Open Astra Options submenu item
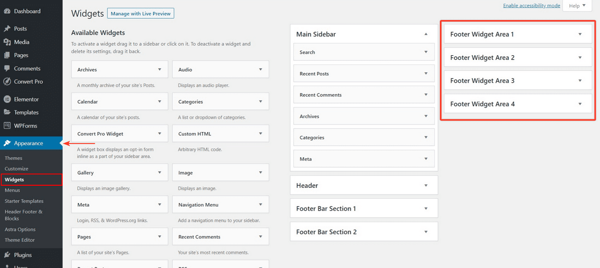Screen dimensions: 600x268 pyautogui.click(x=20, y=229)
